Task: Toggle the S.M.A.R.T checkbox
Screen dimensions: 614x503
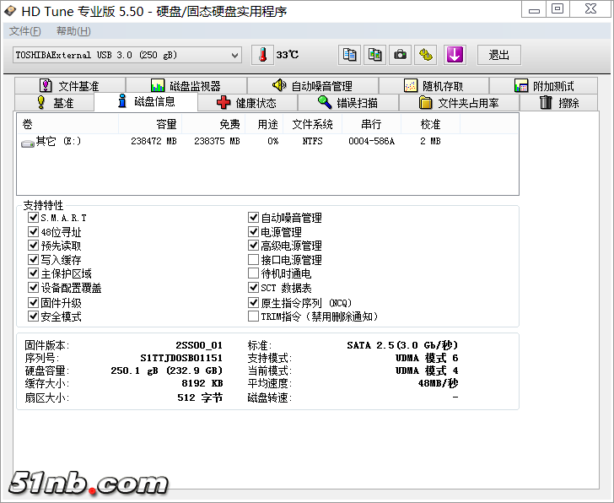Action: [x=34, y=218]
